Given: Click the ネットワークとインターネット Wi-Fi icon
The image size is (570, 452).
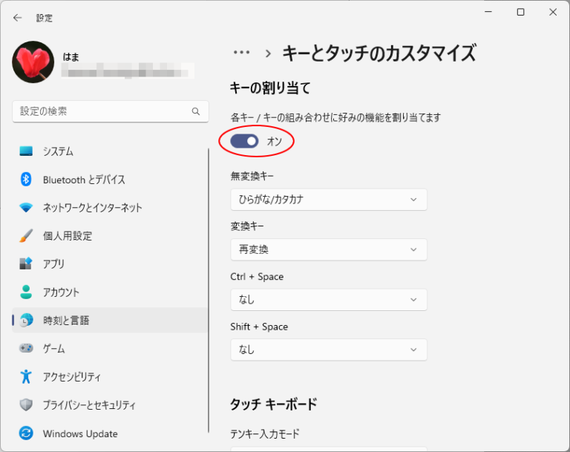Looking at the screenshot, I should point(26,208).
